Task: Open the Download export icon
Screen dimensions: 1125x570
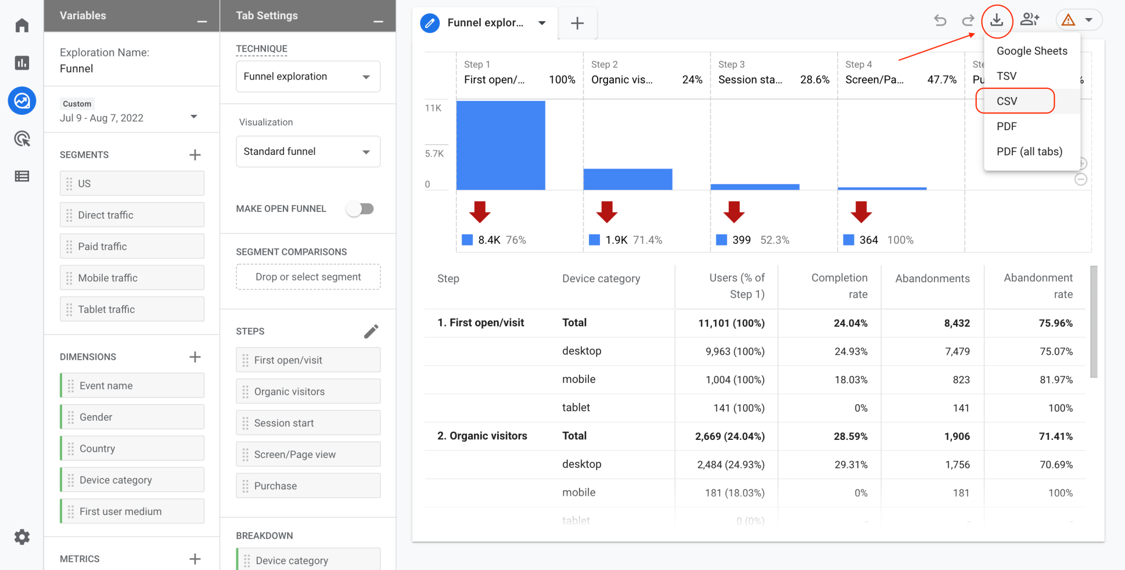Action: click(x=997, y=20)
